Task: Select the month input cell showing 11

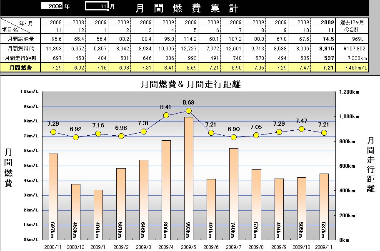Action: point(97,7)
